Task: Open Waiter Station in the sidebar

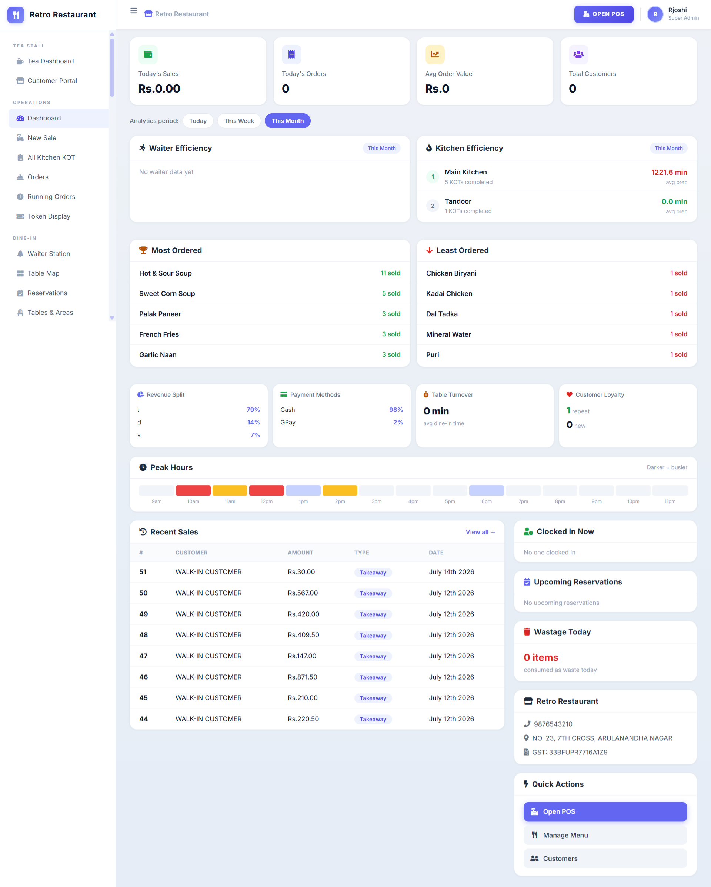Action: coord(59,254)
